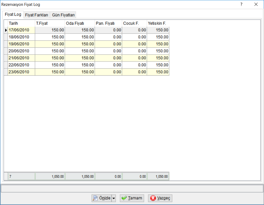Click Yetiskin F. cell in the 20/06/2010 row

tap(158, 51)
